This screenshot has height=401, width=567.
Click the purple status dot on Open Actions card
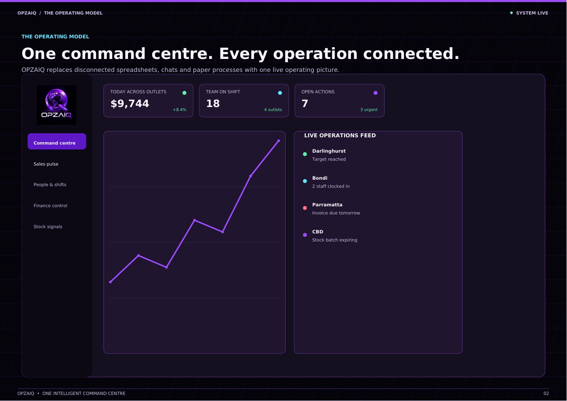(376, 93)
